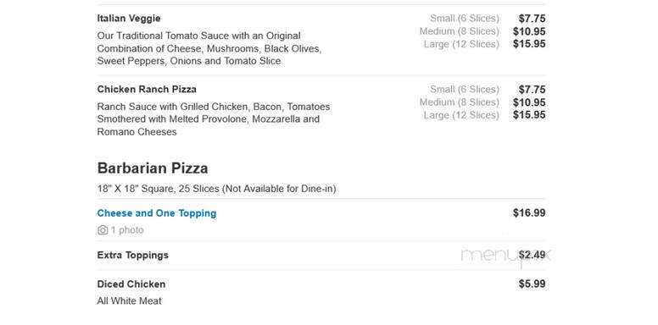Image resolution: width=658 pixels, height=325 pixels.
Task: Click the $16.99 price
Action: [529, 212]
